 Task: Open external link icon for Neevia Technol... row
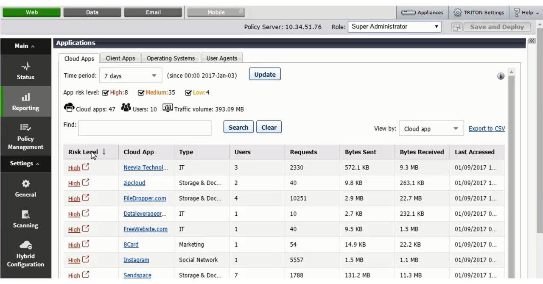pos(86,167)
